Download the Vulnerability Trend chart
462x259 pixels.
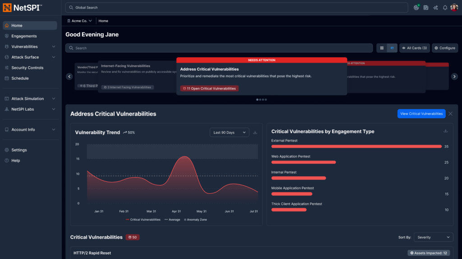pyautogui.click(x=255, y=133)
